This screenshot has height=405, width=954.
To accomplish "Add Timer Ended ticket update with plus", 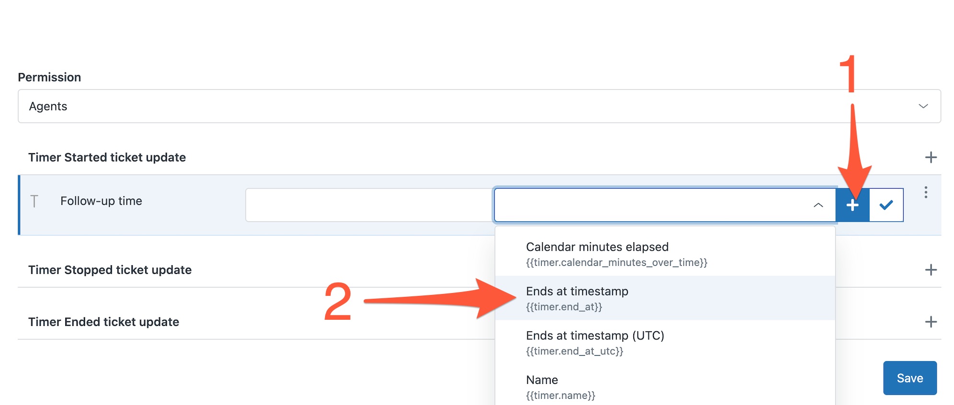I will 931,322.
